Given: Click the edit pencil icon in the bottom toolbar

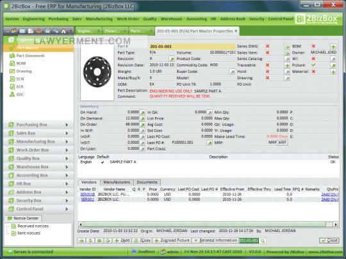Looking at the screenshot, I should [x=108, y=240].
